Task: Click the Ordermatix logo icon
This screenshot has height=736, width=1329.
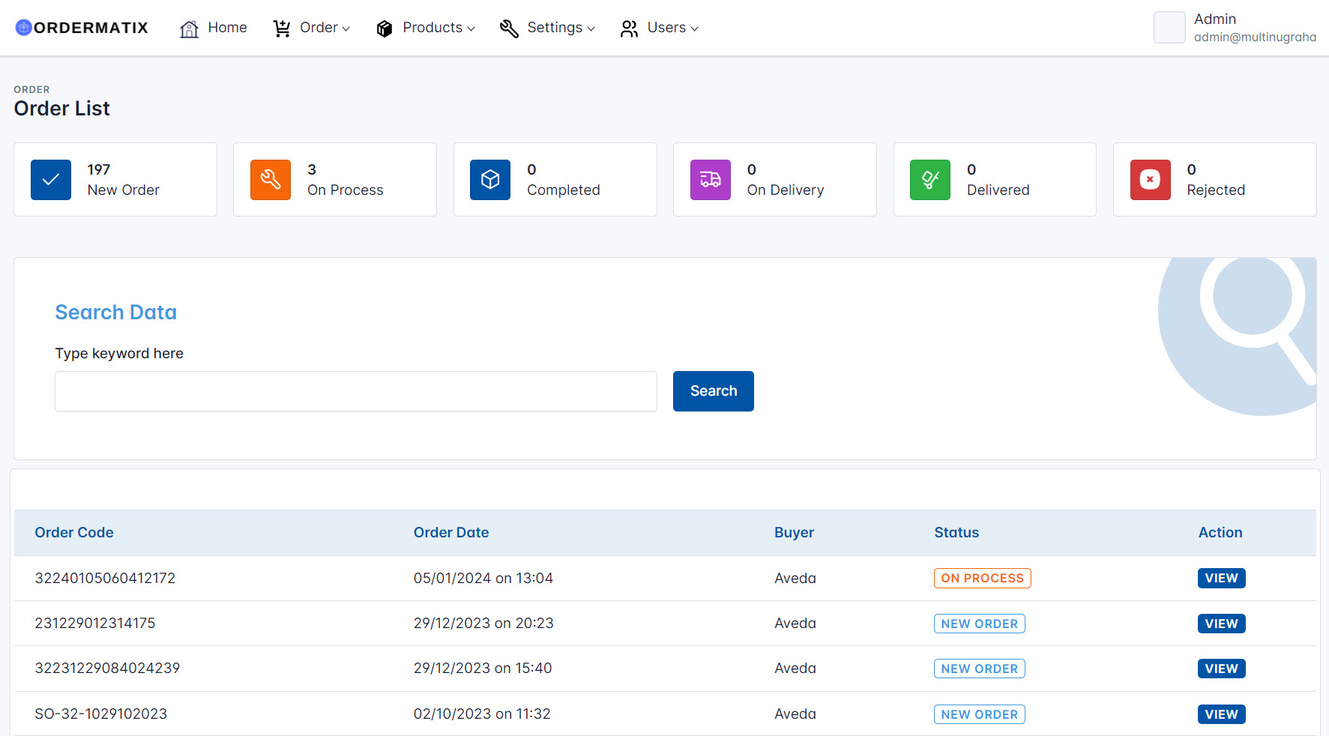Action: tap(23, 28)
